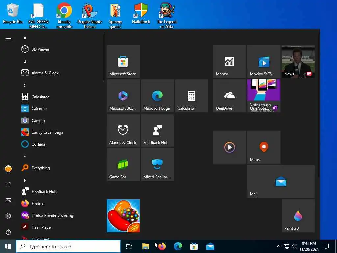Click the letter C group header
337x253 pixels.
tap(25, 85)
